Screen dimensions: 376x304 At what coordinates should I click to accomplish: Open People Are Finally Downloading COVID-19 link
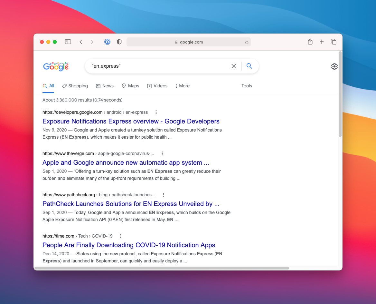point(129,245)
